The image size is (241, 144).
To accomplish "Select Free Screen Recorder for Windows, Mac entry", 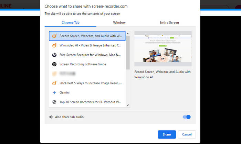I will coord(87,55).
